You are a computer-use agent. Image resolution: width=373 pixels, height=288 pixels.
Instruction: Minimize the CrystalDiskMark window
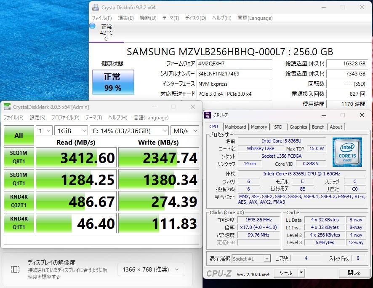pos(155,107)
